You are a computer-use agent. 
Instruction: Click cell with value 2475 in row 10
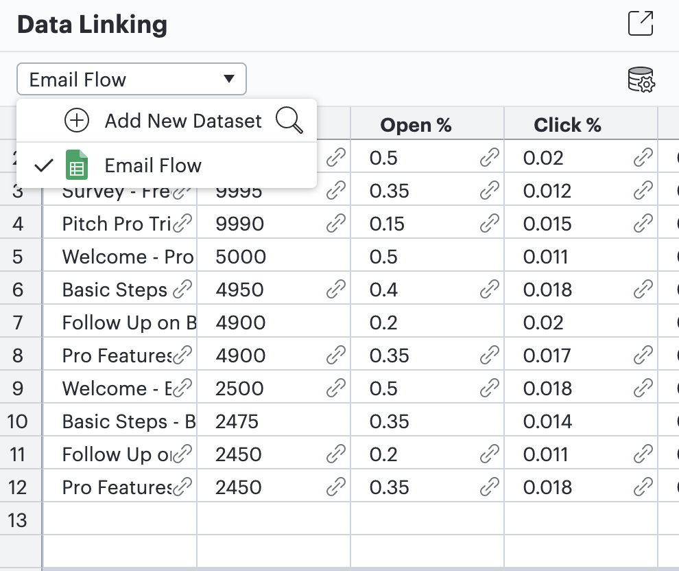pyautogui.click(x=273, y=421)
